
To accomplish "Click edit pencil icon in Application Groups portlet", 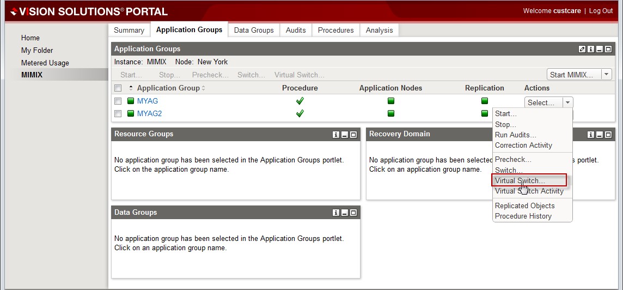I will tap(582, 49).
